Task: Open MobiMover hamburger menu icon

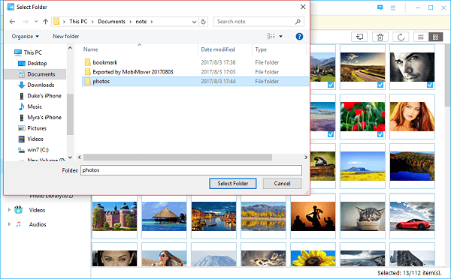Action: (x=393, y=7)
